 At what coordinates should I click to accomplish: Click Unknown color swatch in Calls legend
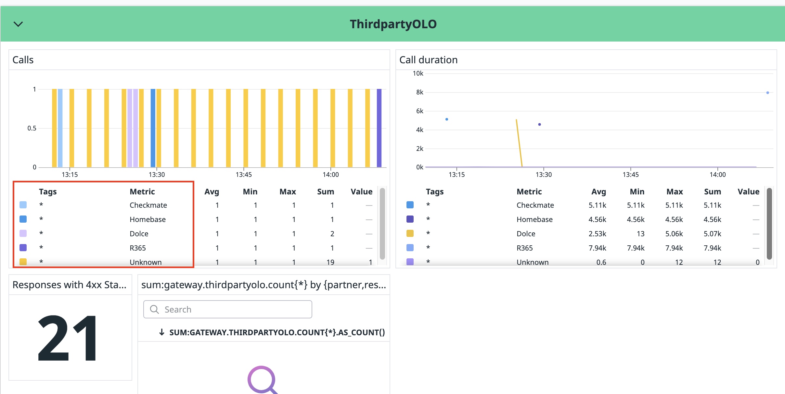[23, 262]
